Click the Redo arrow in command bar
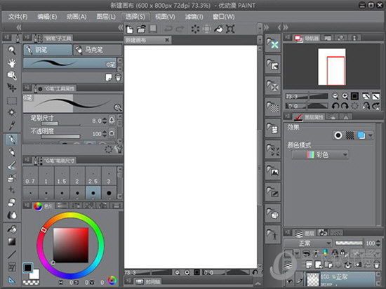This screenshot has width=386, height=289. pyautogui.click(x=180, y=29)
